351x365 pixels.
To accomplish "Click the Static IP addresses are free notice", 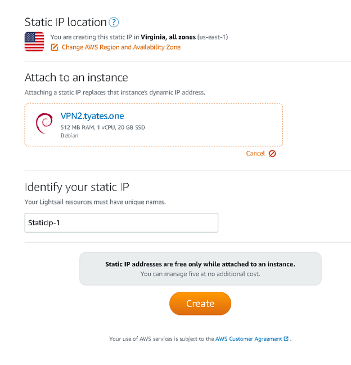I will point(200,269).
